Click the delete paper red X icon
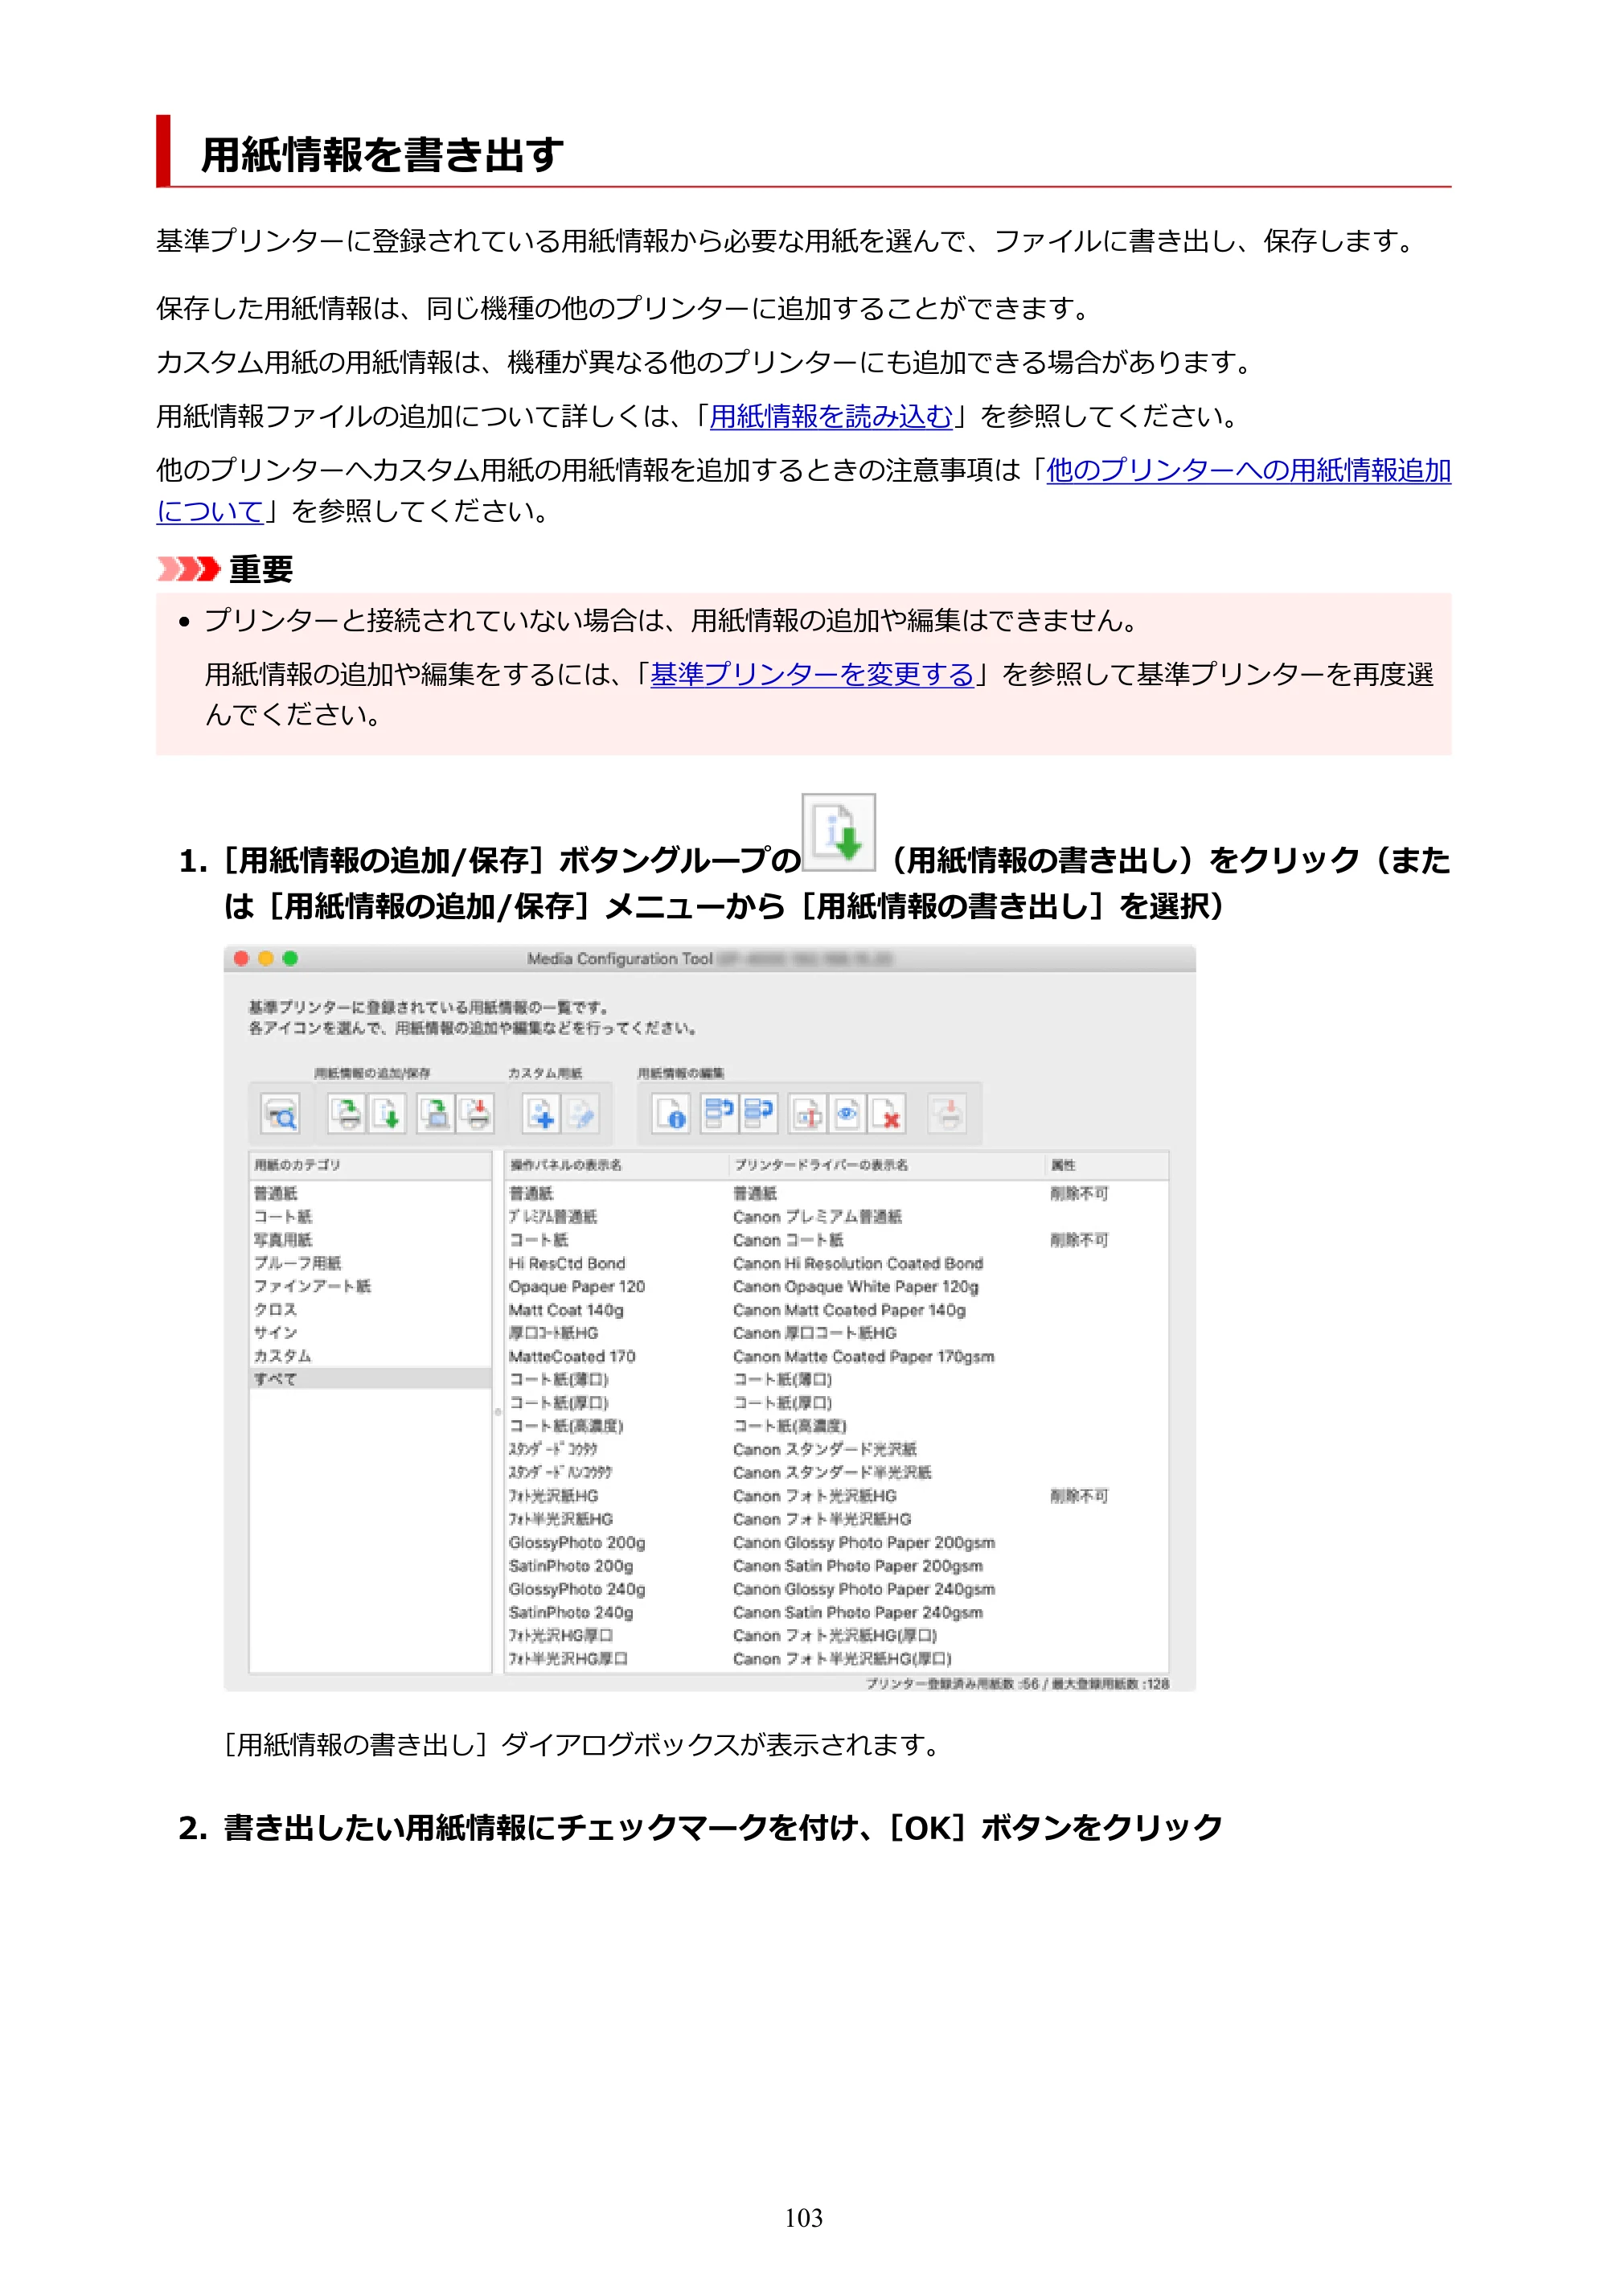This screenshot has height=2275, width=1608. pyautogui.click(x=888, y=1114)
